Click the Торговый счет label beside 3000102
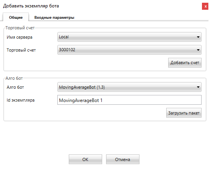This screenshot has width=211, height=170. pos(21,50)
